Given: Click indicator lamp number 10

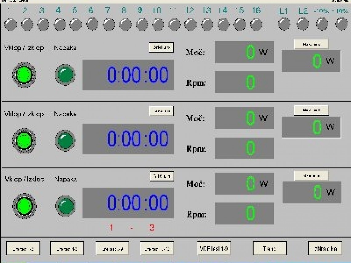Looking at the screenshot, I should tap(158, 24).
